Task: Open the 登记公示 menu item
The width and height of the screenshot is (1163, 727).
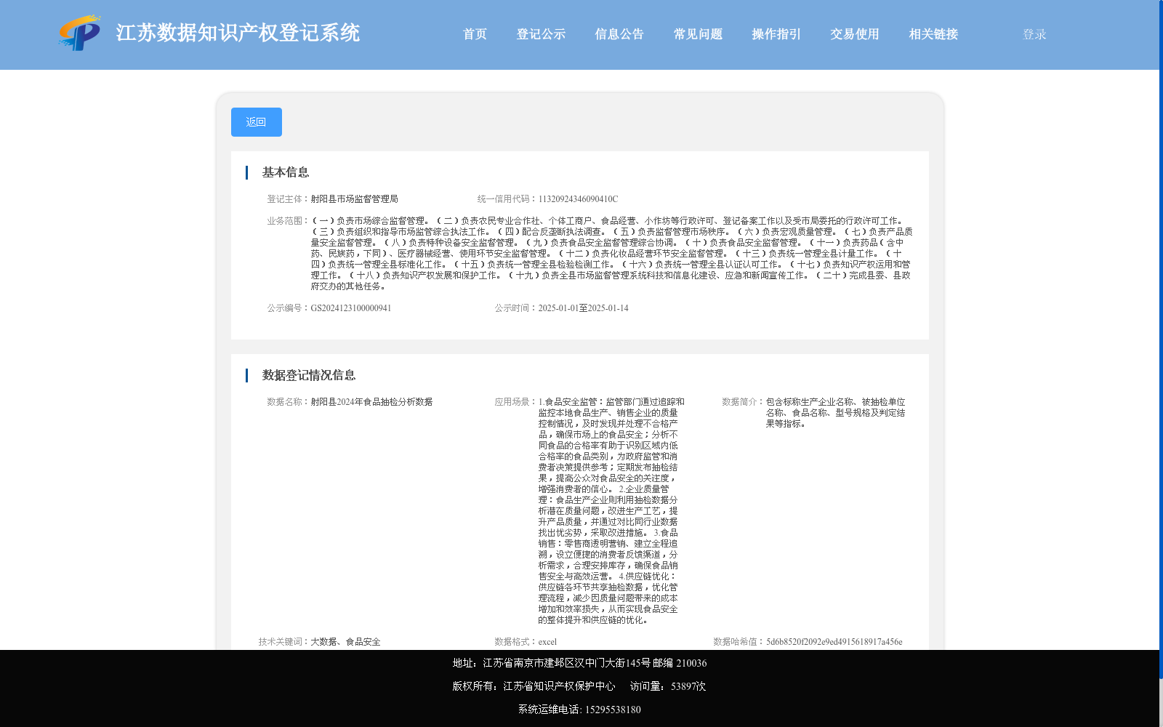Action: [x=541, y=34]
